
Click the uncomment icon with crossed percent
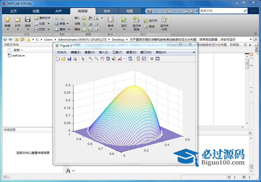[x=90, y=24]
